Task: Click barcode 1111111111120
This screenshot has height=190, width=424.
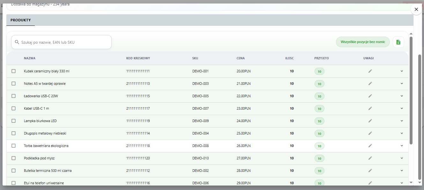Action: tap(138, 158)
